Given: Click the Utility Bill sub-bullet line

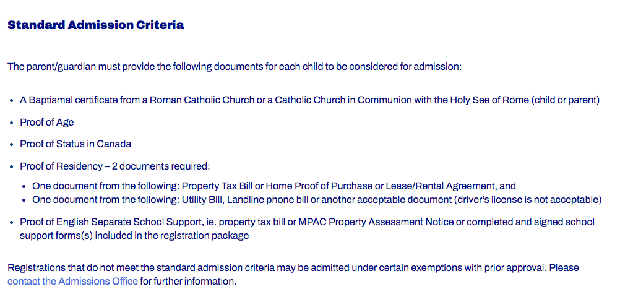Looking at the screenshot, I should (x=317, y=200).
